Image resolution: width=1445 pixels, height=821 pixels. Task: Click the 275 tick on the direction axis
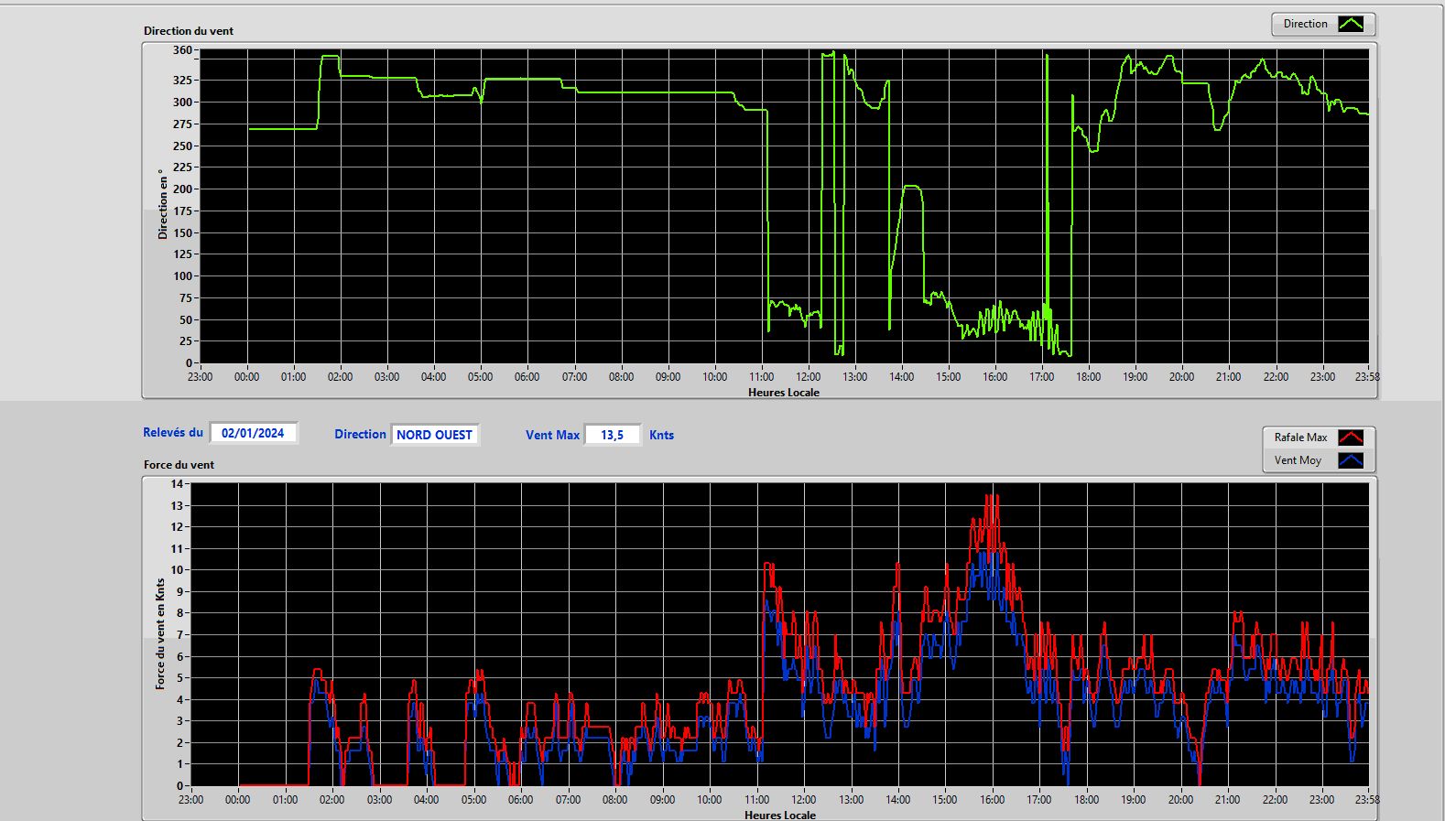[x=182, y=124]
